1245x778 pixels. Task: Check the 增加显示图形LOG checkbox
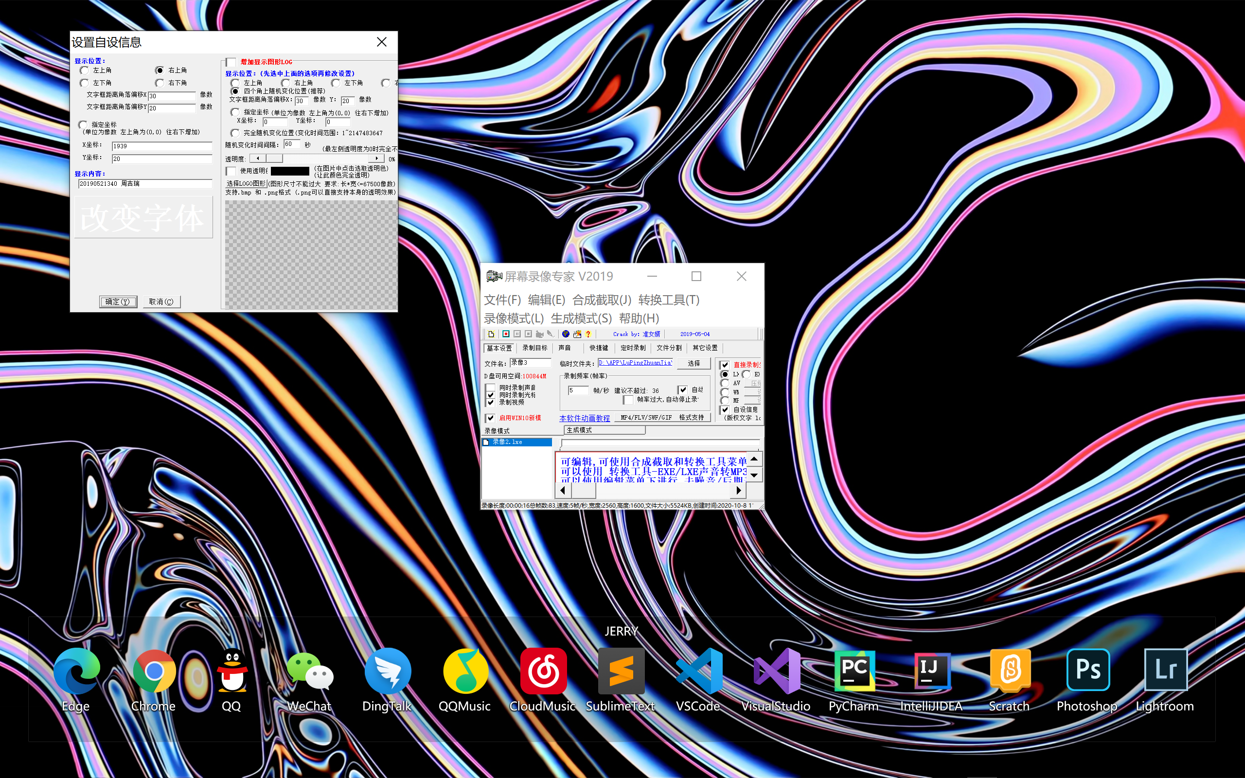click(231, 62)
